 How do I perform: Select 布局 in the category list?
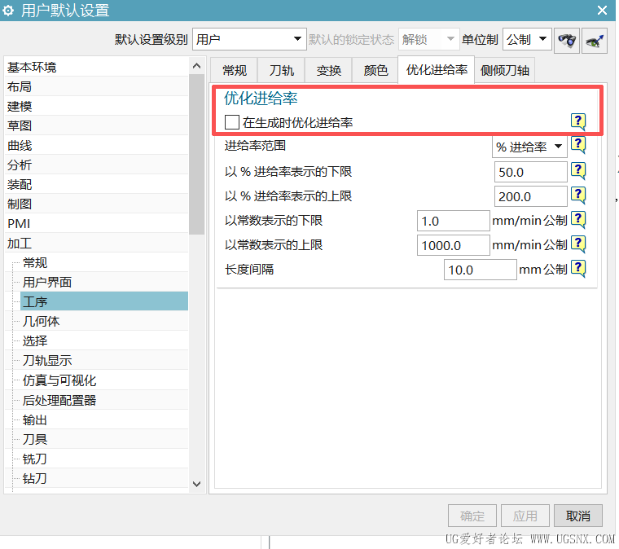96,86
